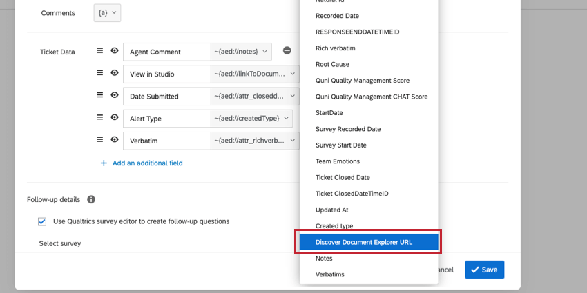Click the Follow-up details info icon
587x293 pixels.
[x=91, y=200]
